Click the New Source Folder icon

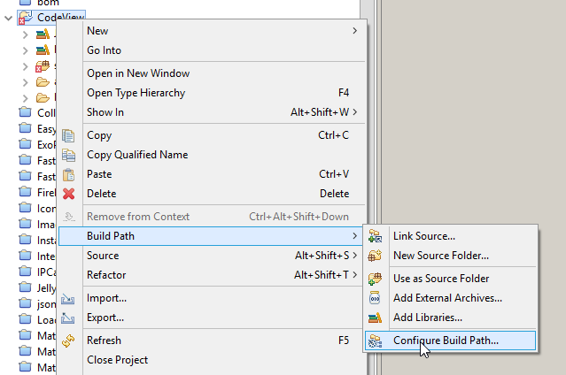click(x=375, y=256)
